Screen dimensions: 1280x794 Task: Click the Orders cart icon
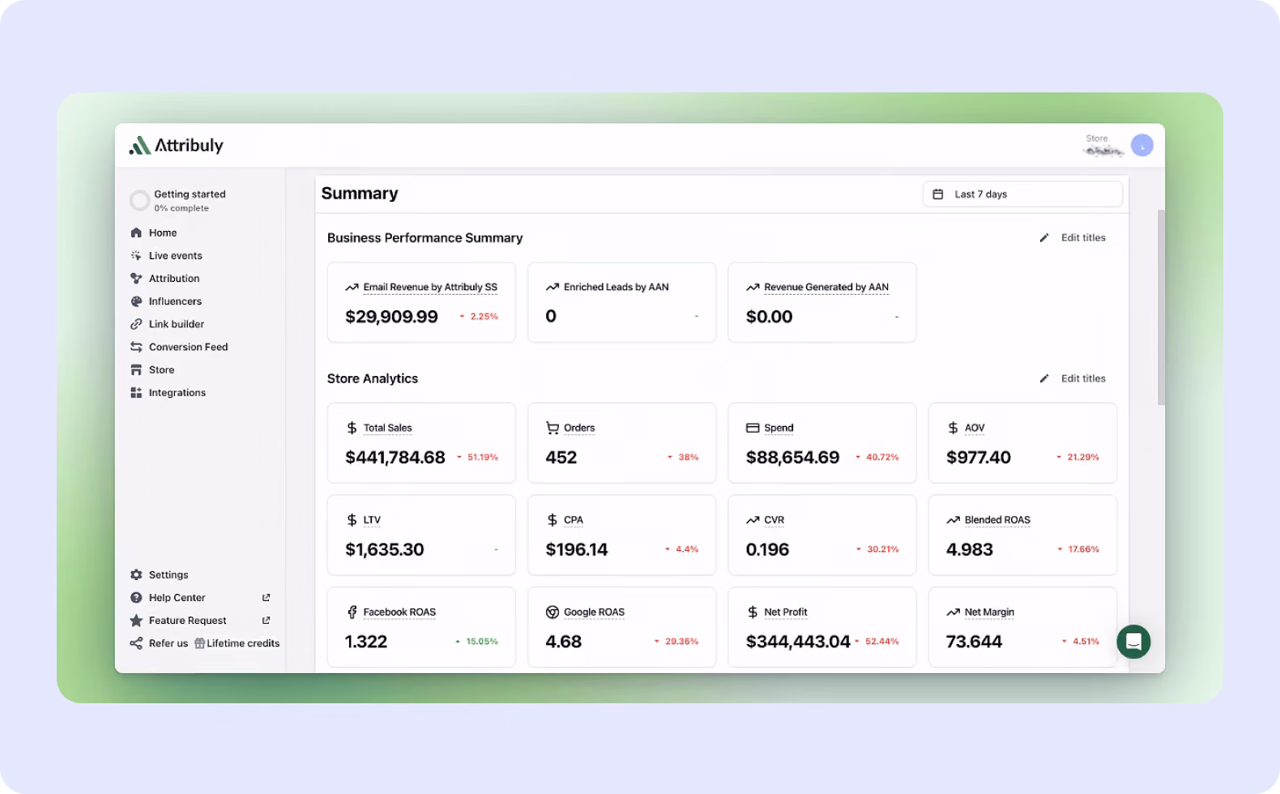point(553,428)
